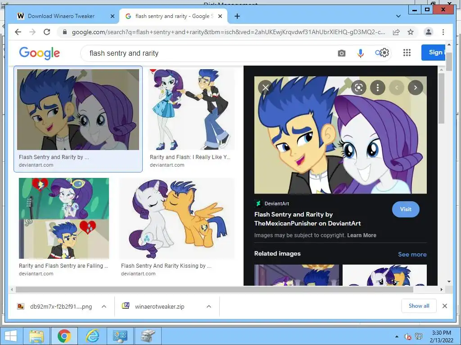
Task: Click the forward navigation arrow
Action: [x=32, y=32]
